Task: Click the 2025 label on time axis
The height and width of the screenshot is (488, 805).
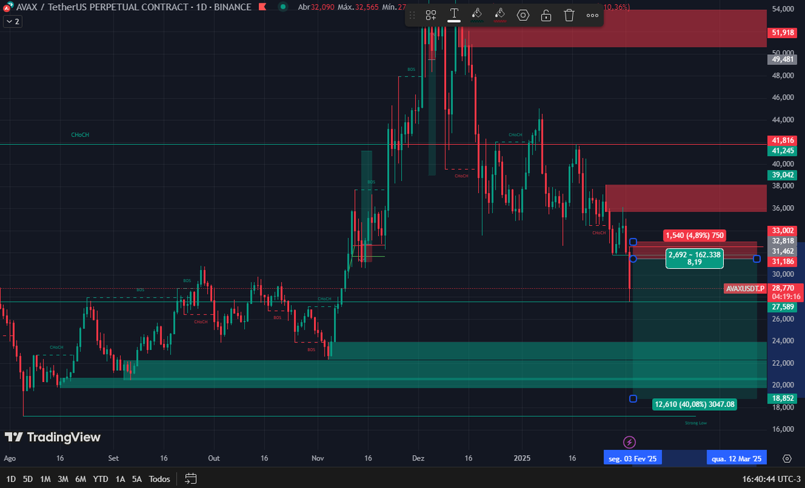Action: [523, 459]
